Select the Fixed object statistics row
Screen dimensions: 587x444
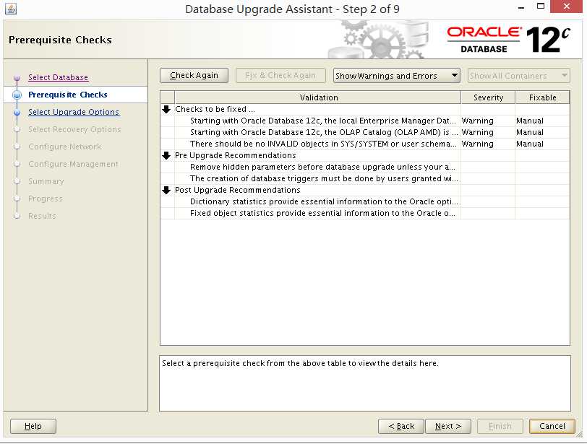tap(365, 214)
